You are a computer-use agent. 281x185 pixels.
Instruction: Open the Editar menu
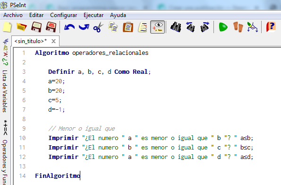[x=36, y=15]
